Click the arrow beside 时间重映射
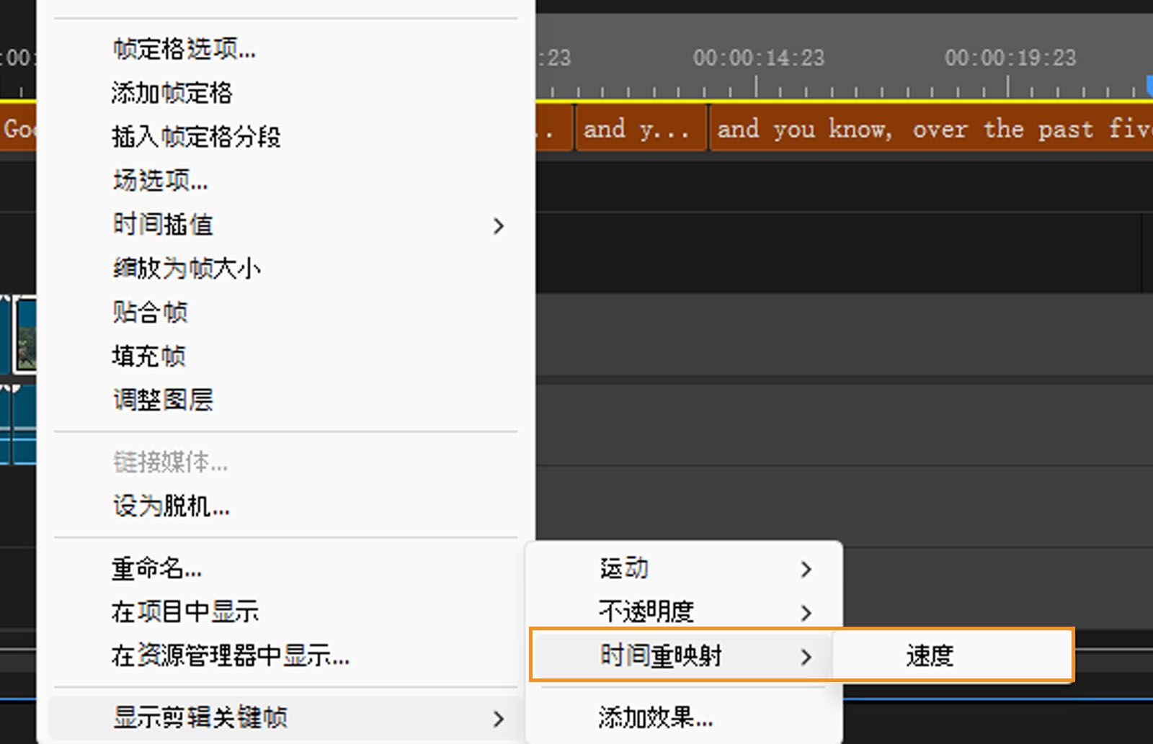The image size is (1153, 744). [806, 657]
